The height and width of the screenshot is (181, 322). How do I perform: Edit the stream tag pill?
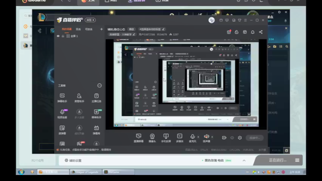tap(152, 29)
